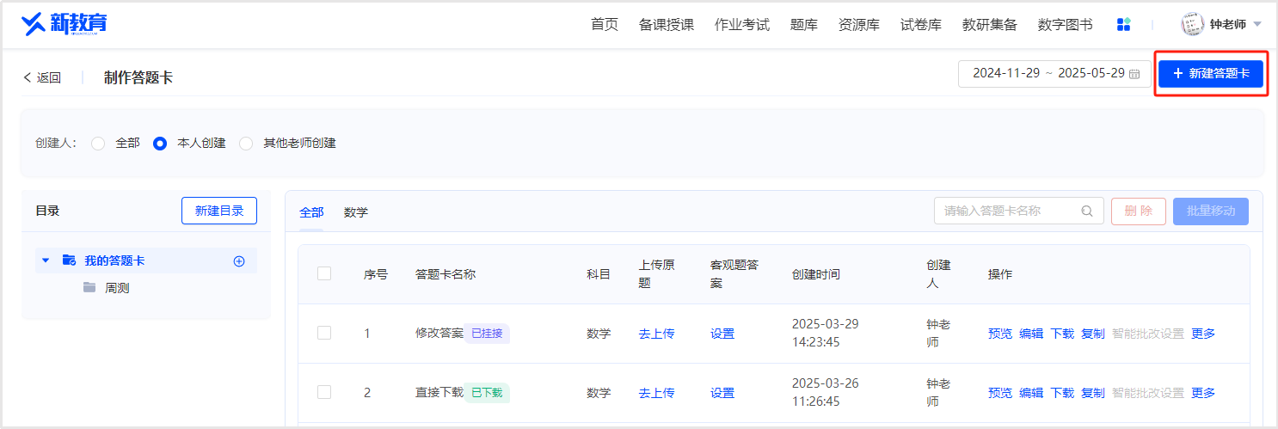Image resolution: width=1278 pixels, height=429 pixels.
Task: Click 钟老师 profile avatar
Action: pos(1193,24)
